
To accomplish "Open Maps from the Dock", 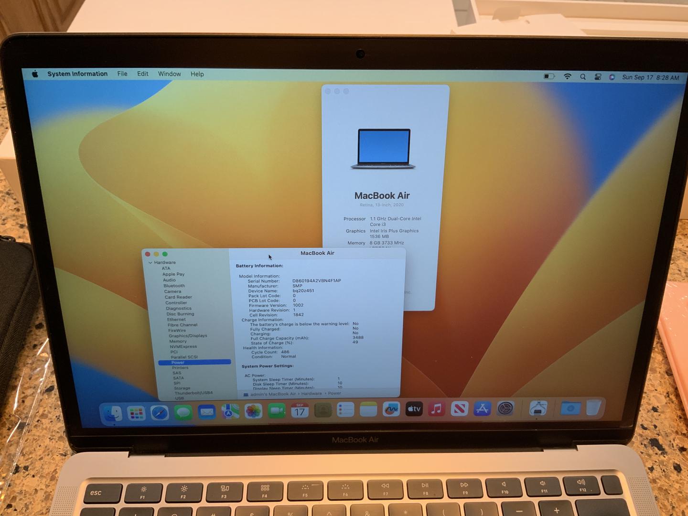I will [x=230, y=411].
